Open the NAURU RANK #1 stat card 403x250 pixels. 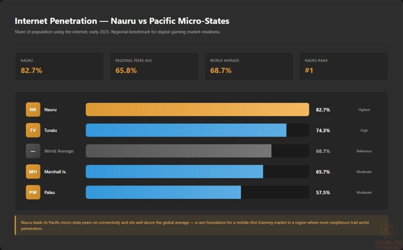coord(343,66)
